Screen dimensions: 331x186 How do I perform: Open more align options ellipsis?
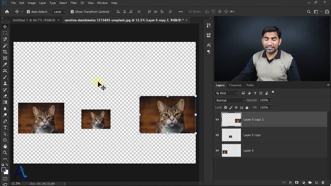180,12
